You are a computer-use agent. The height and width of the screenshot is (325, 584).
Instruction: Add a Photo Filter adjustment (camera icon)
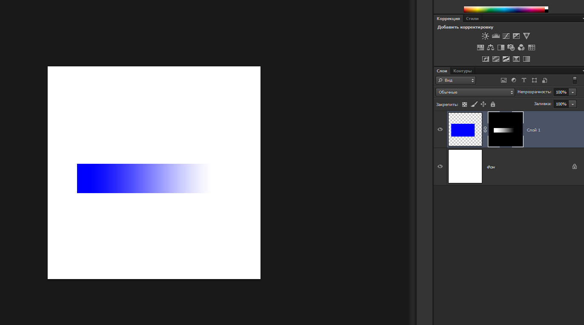pos(511,48)
